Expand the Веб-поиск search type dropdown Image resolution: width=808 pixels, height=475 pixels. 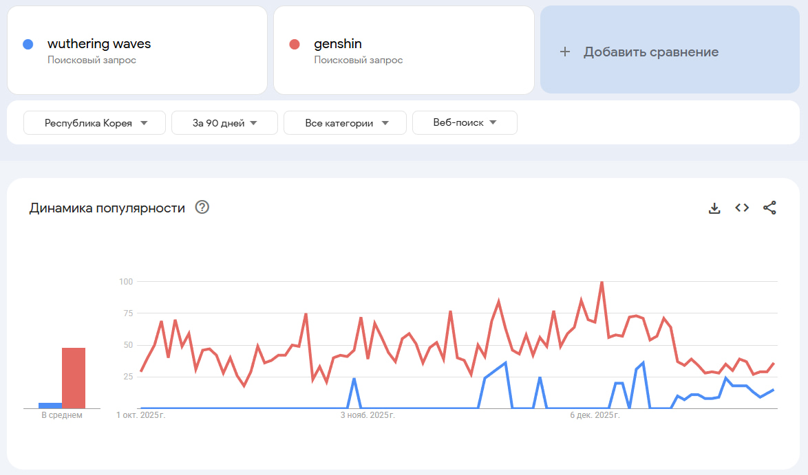(x=465, y=123)
